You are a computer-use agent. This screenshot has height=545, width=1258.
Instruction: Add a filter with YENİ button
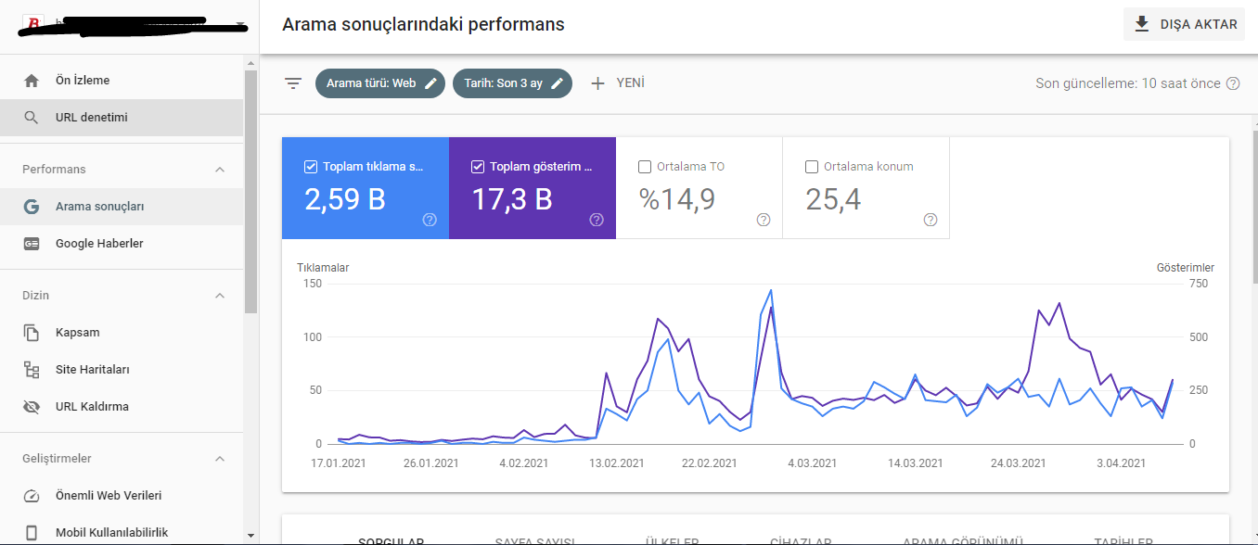617,83
